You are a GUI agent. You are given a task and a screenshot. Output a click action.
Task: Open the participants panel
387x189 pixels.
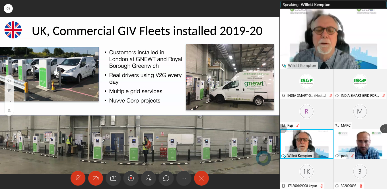149,178
